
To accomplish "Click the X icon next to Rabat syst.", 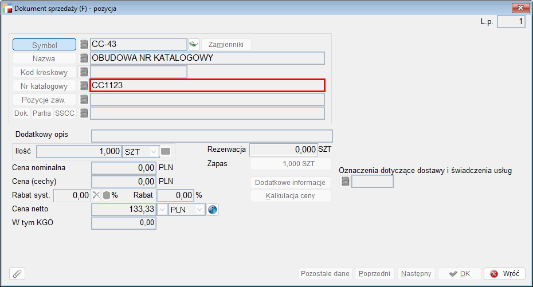I will (x=96, y=195).
